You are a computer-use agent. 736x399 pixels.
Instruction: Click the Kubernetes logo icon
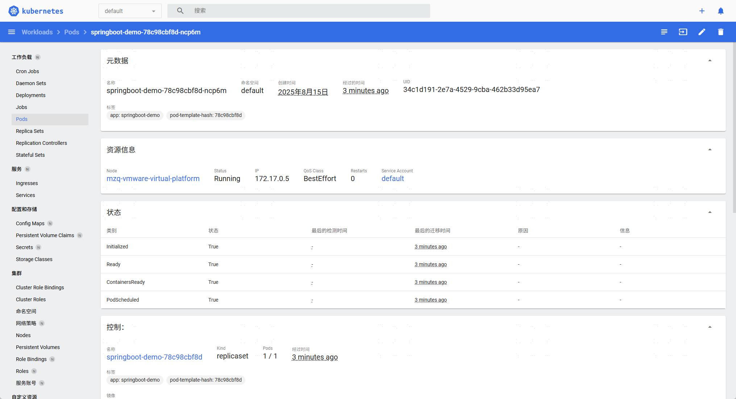pyautogui.click(x=14, y=11)
